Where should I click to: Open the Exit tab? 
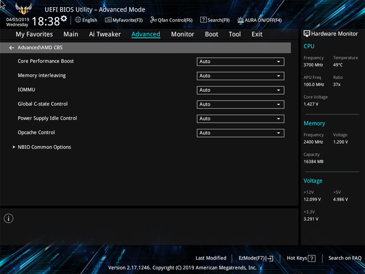coord(257,35)
